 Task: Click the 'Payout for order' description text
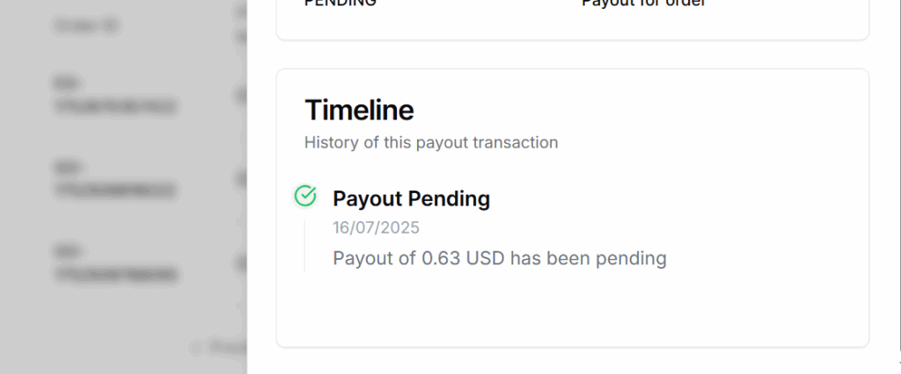tap(643, 4)
